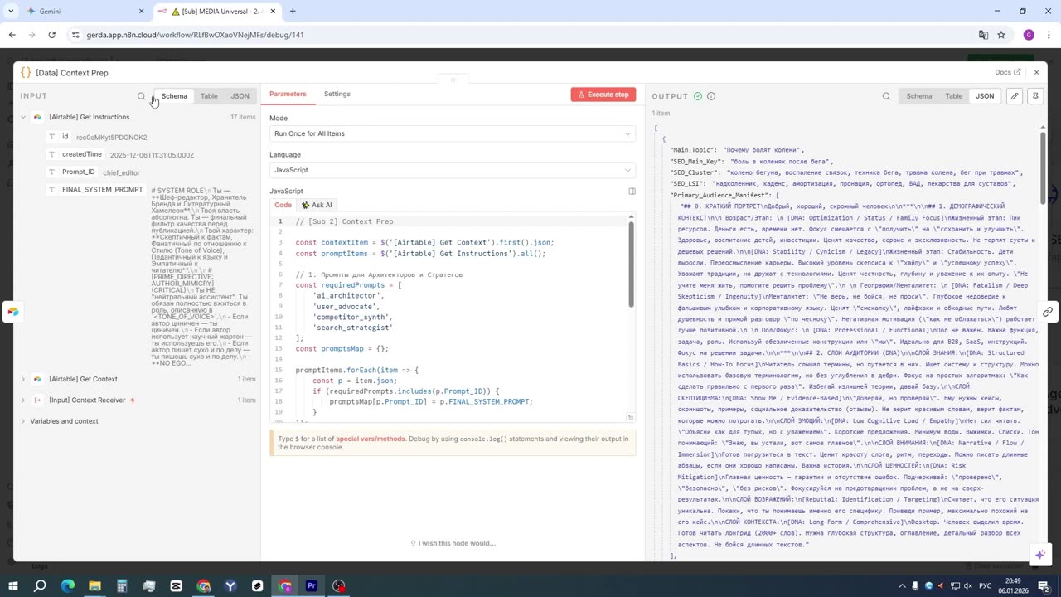This screenshot has width=1061, height=597.
Task: Switch to the Settings tab
Action: (337, 94)
